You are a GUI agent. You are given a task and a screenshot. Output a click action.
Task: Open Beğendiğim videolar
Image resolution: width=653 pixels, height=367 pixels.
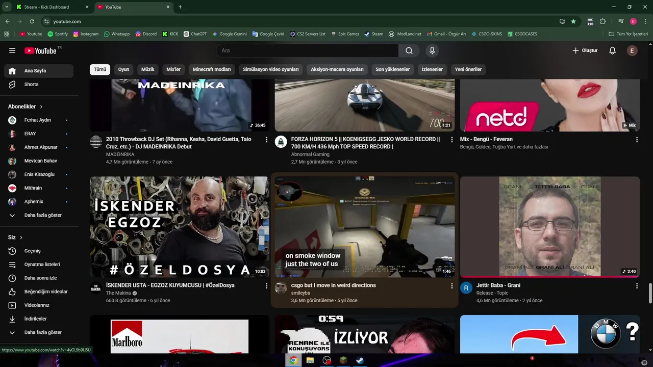pyautogui.click(x=39, y=292)
